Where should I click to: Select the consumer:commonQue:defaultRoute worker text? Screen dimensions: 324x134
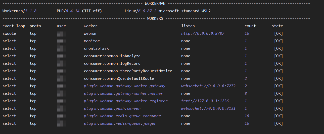pyautogui.click(x=119, y=78)
